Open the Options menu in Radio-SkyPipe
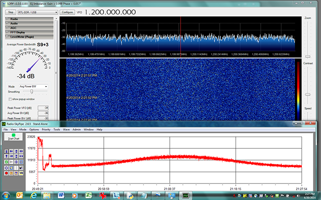321x200 pixels. (34, 130)
